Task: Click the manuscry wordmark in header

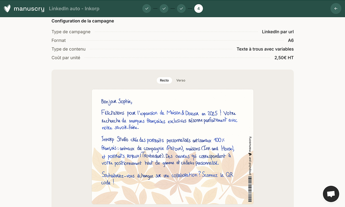Action: pos(29,9)
